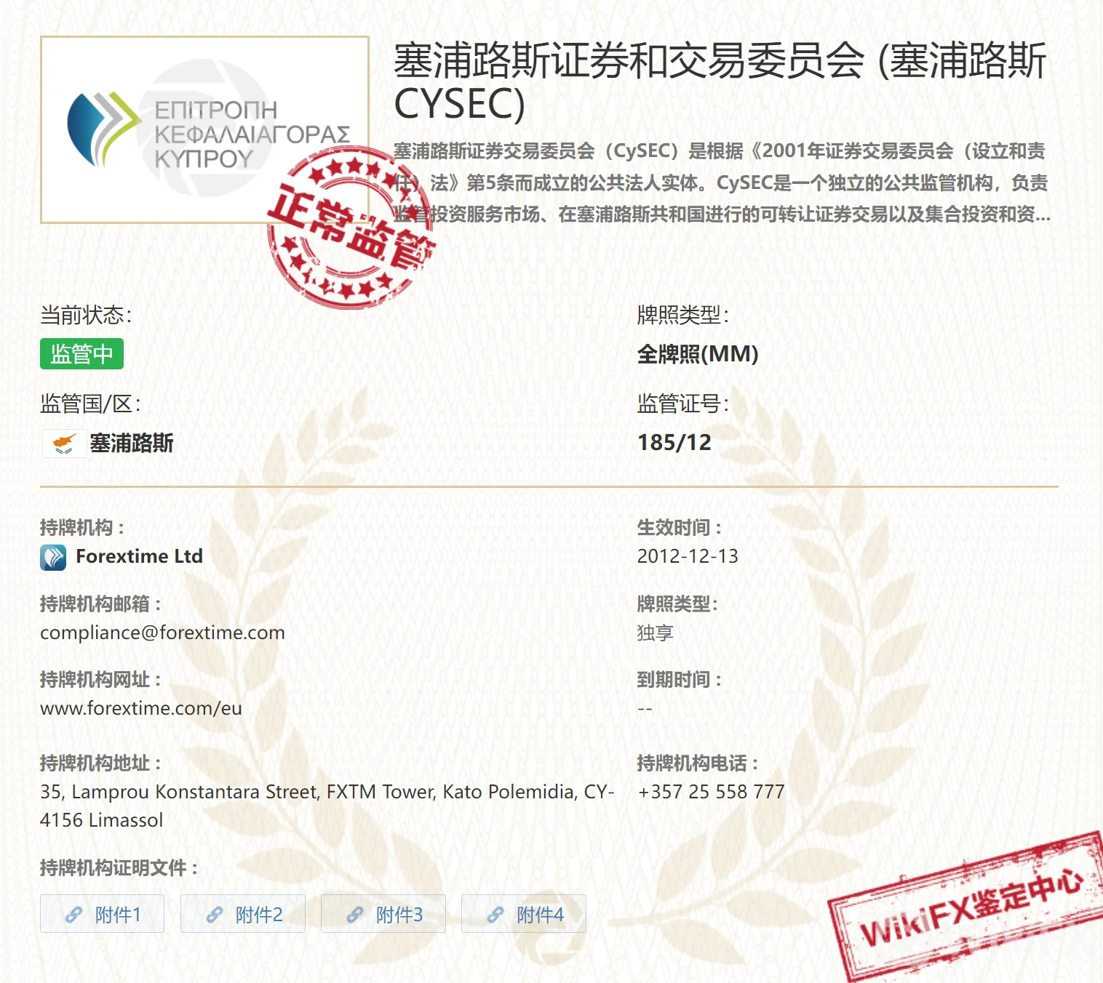The image size is (1103, 983).
Task: Click the phone number +357 25 558 777
Action: coord(711,792)
